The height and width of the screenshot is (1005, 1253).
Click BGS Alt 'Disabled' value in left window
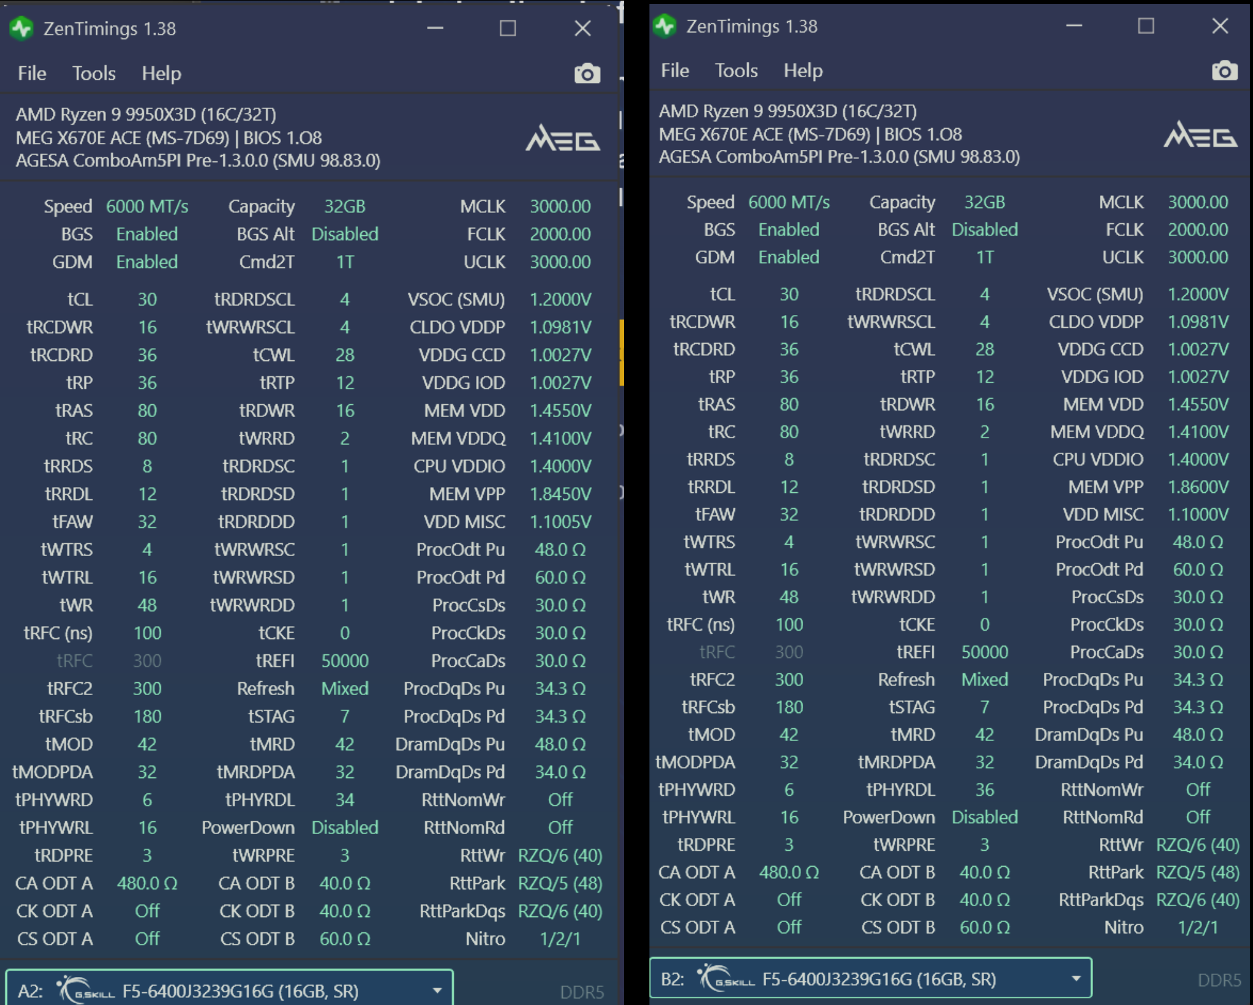click(345, 235)
